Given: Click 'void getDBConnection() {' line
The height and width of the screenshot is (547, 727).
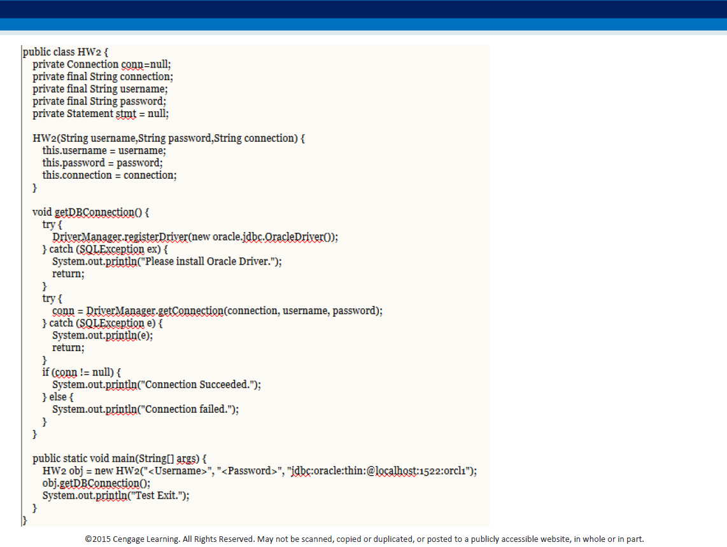Looking at the screenshot, I should 91,212.
